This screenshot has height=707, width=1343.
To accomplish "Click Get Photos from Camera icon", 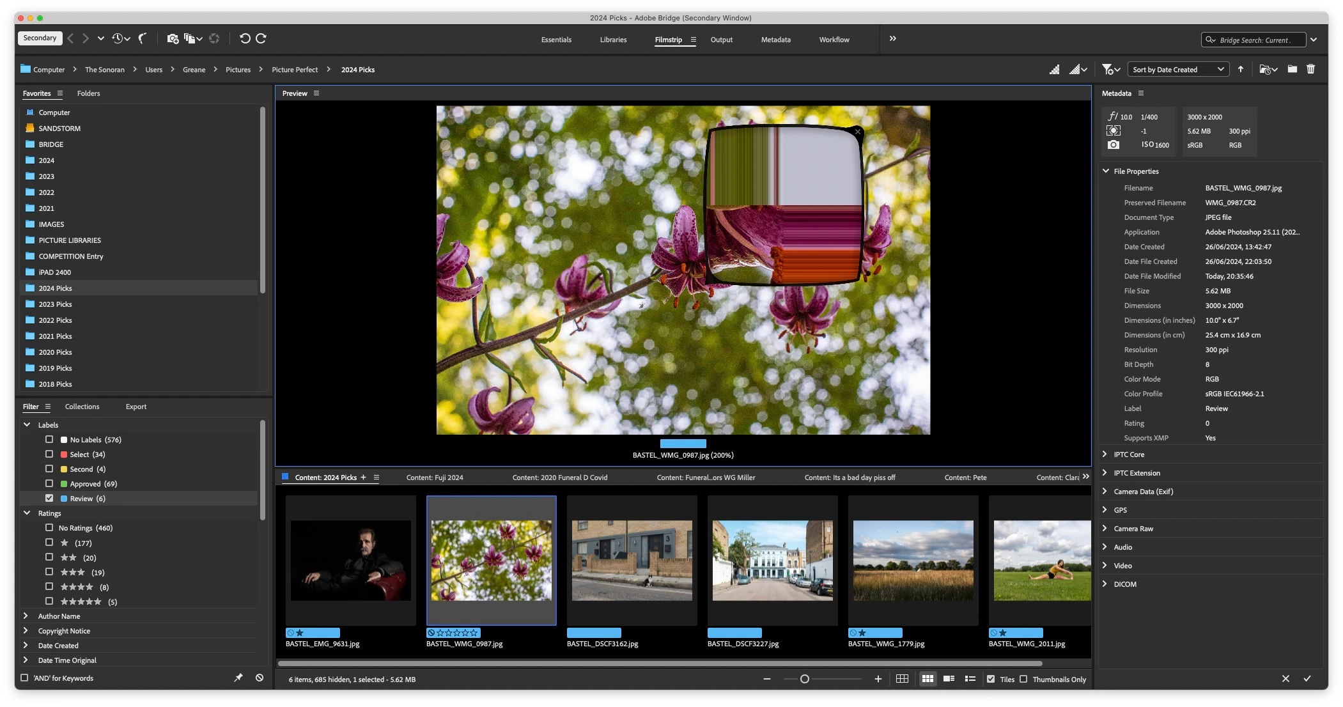I will coord(172,38).
